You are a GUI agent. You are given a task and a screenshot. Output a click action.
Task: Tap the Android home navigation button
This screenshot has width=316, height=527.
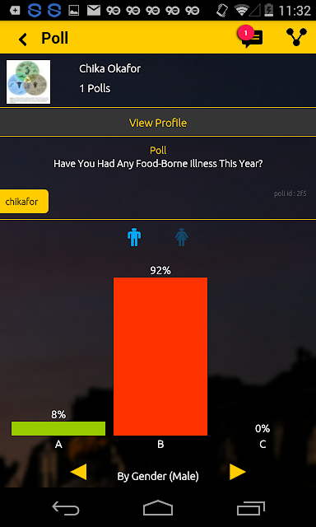coord(158,508)
